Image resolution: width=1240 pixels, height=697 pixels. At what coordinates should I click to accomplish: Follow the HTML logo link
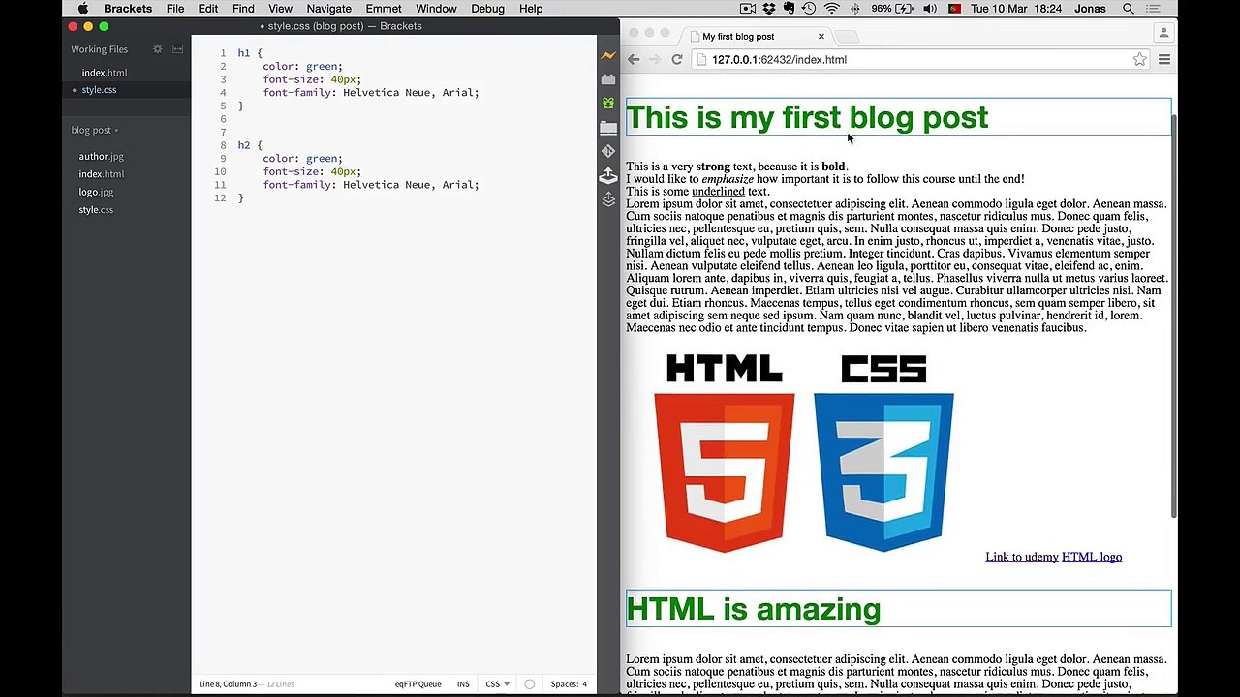pyautogui.click(x=1092, y=557)
